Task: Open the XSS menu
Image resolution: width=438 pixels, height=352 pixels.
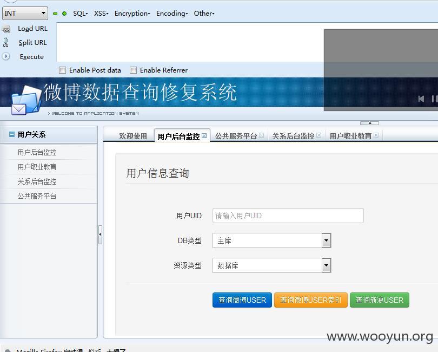Action: [x=101, y=14]
